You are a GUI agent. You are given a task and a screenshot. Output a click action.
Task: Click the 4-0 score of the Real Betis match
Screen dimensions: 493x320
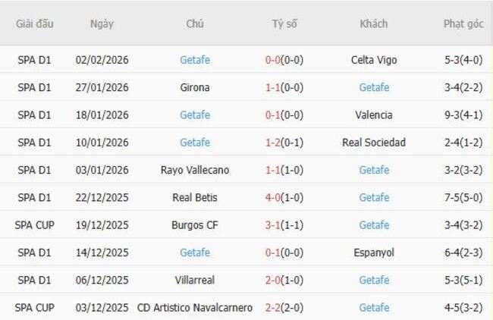tap(273, 197)
